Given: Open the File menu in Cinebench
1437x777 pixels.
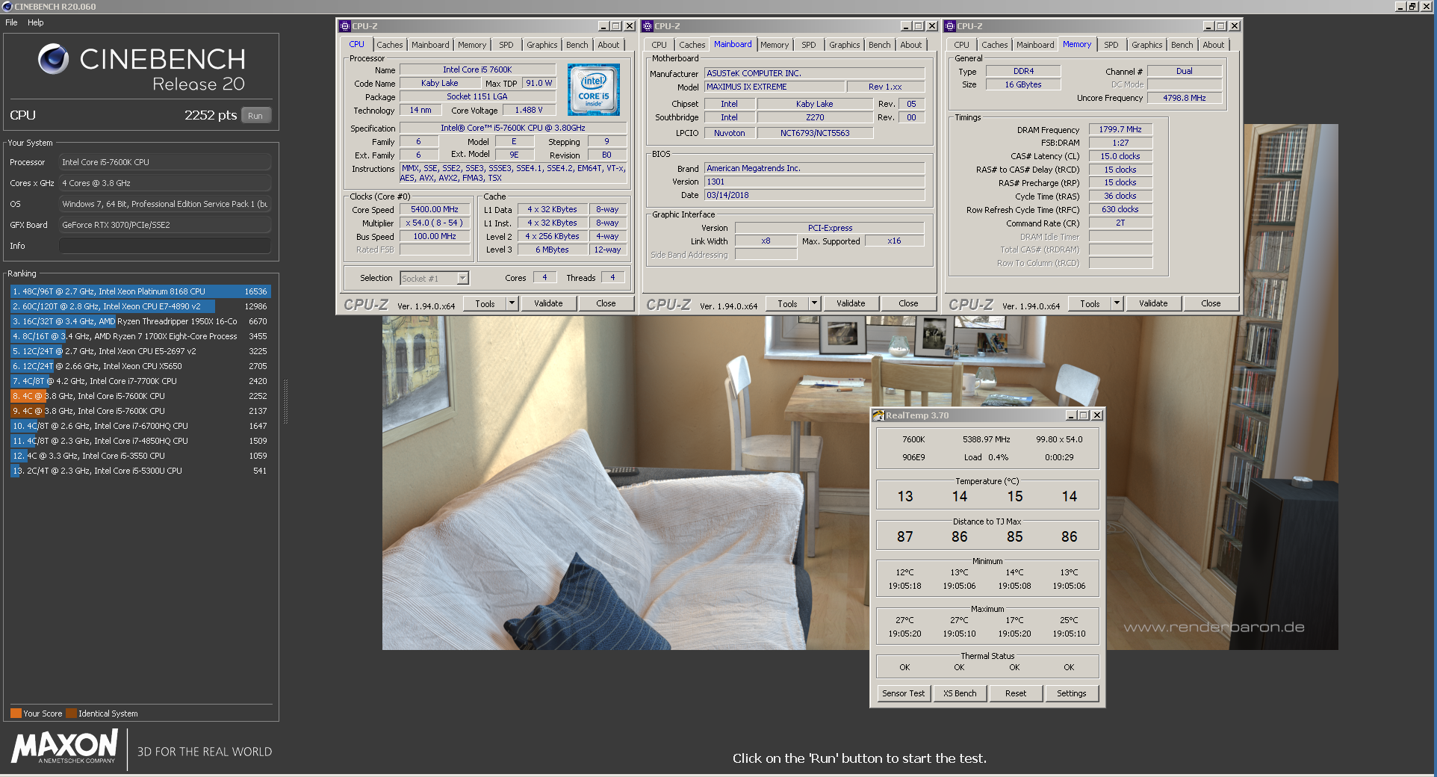Looking at the screenshot, I should pyautogui.click(x=11, y=22).
